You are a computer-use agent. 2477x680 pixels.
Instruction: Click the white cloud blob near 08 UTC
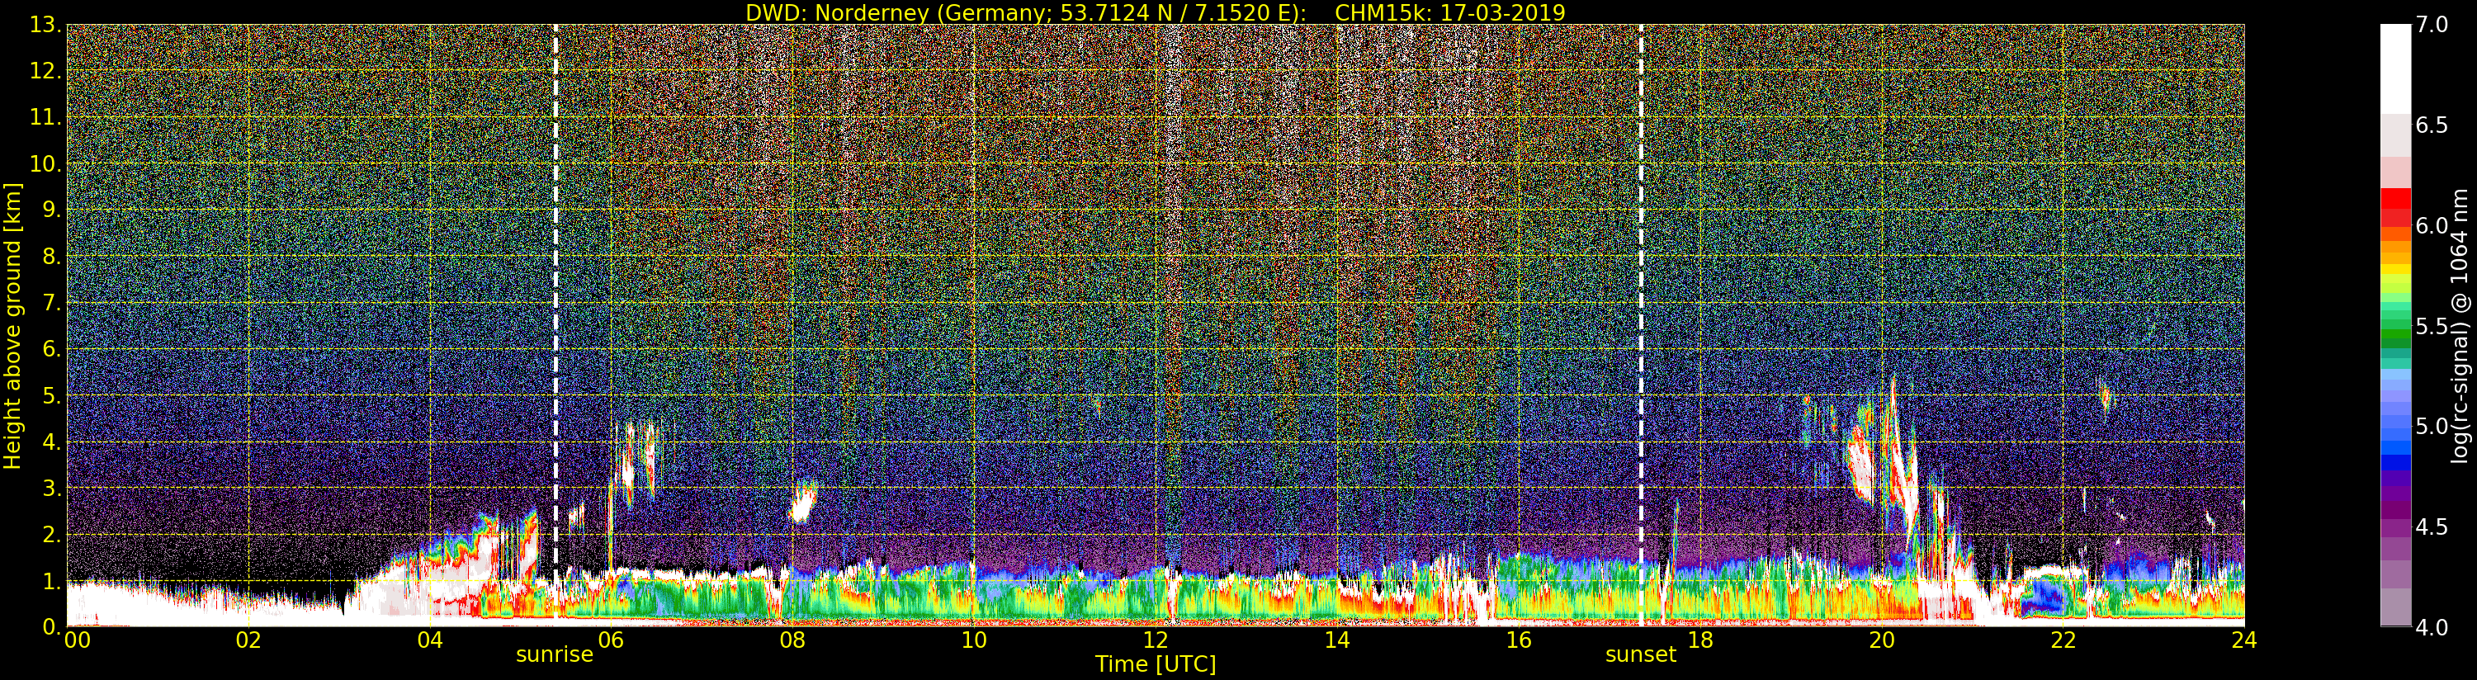click(802, 502)
